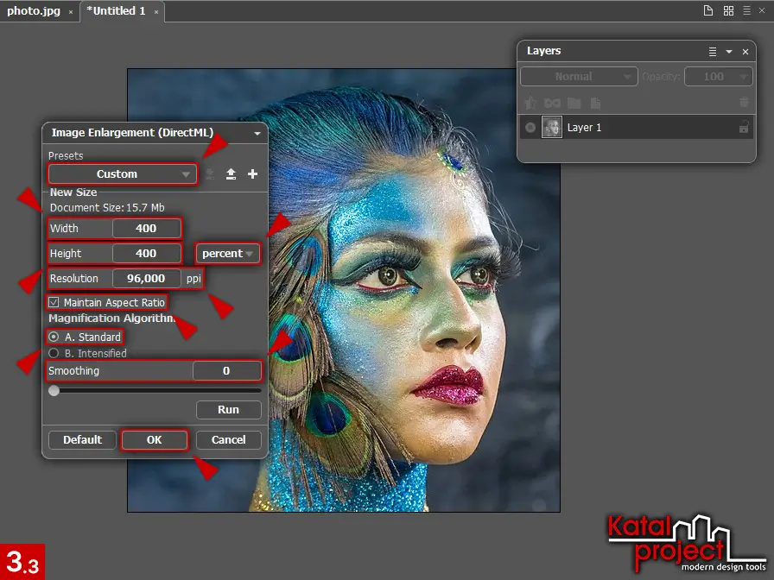Click the tile grid view icon in tab bar
The image size is (774, 580).
728,11
